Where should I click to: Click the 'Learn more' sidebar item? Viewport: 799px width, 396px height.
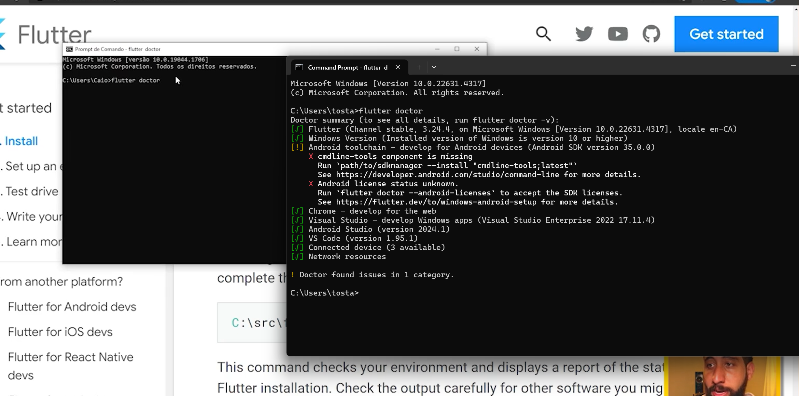click(34, 242)
